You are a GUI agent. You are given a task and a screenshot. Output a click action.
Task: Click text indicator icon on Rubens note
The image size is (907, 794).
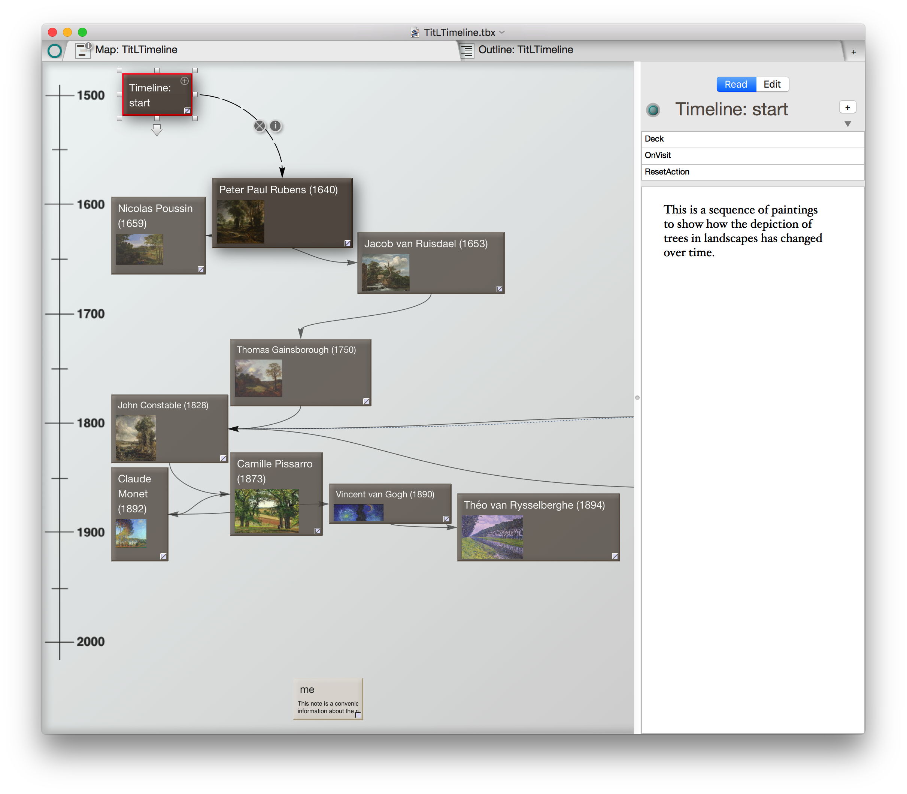[348, 243]
